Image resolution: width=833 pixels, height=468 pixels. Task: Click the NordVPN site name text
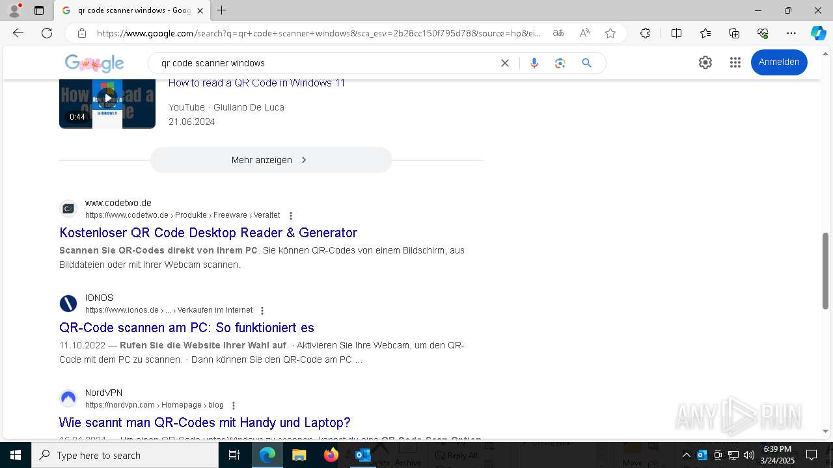(103, 393)
